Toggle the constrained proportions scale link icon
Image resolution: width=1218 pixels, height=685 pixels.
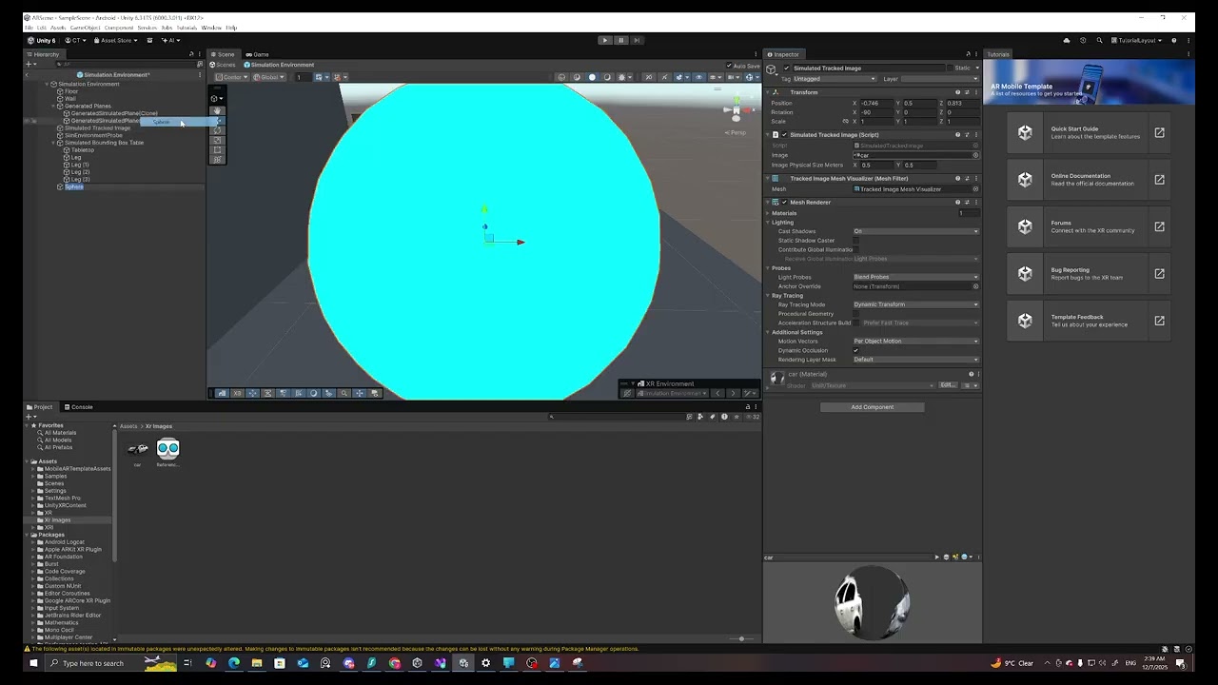tap(845, 122)
